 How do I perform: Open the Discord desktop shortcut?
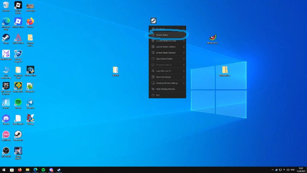coord(6,118)
